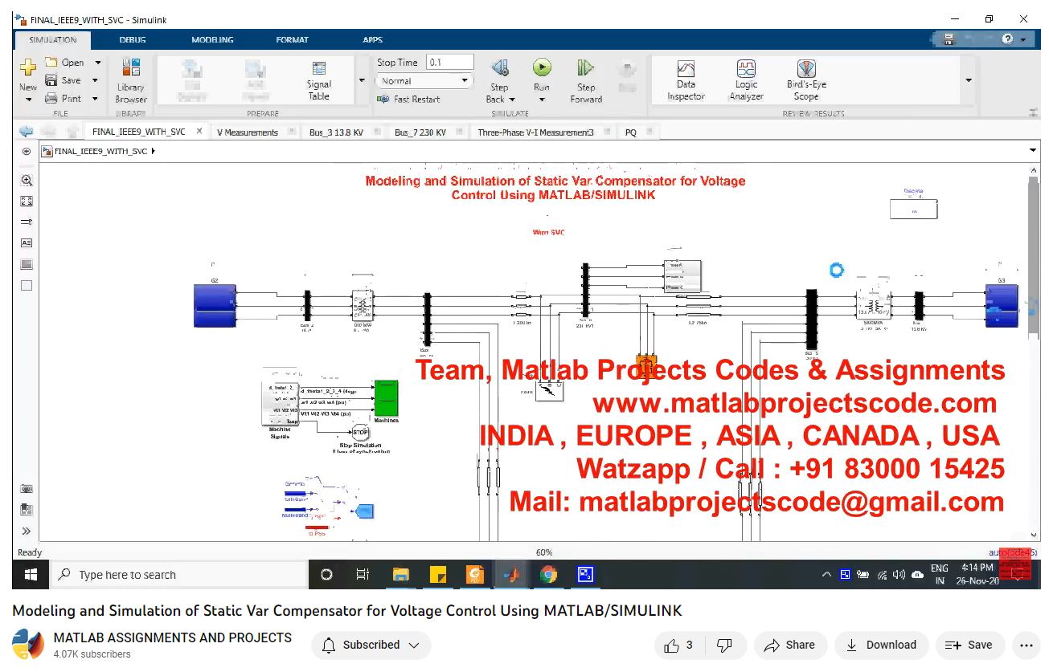
Task: Open the FORMAT ribbon tab
Action: click(x=292, y=40)
